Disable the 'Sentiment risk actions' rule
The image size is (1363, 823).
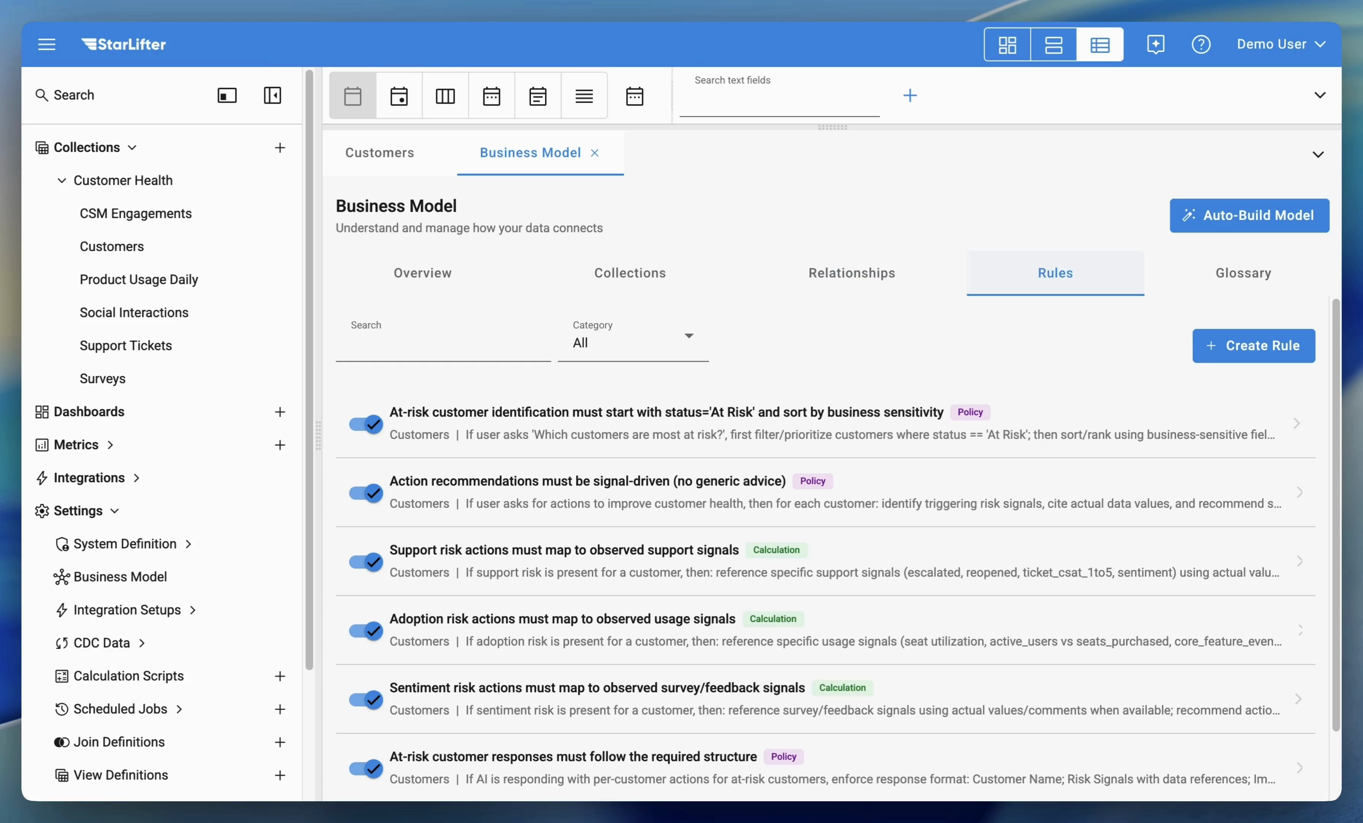point(364,700)
